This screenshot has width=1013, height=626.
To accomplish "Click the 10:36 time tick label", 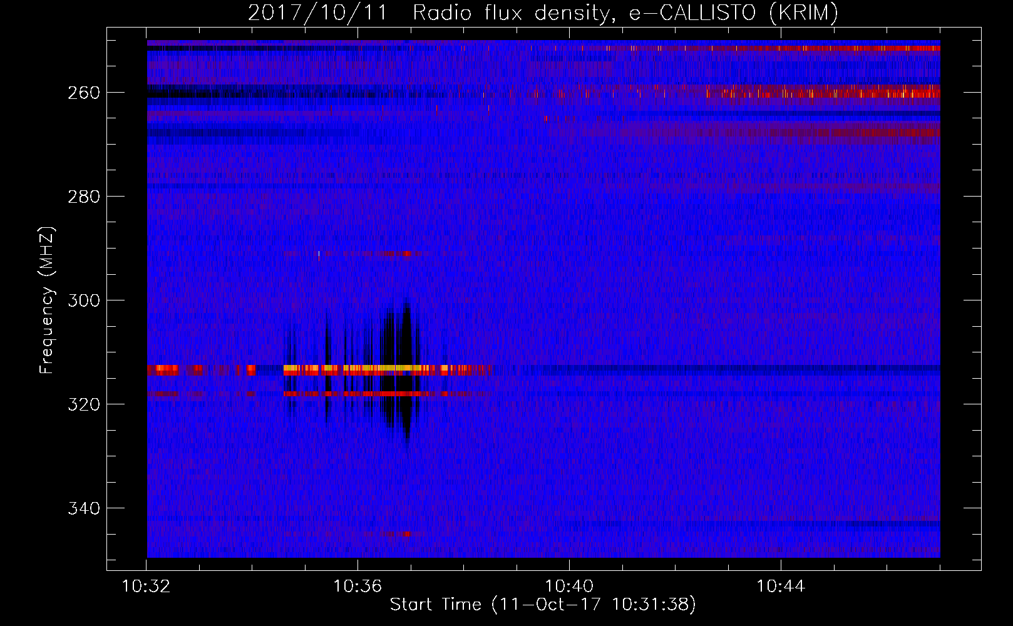I will 357,587.
